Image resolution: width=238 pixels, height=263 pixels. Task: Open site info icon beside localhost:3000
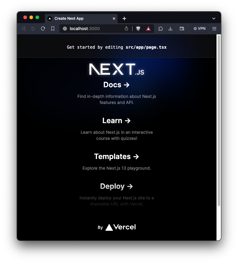click(x=65, y=29)
